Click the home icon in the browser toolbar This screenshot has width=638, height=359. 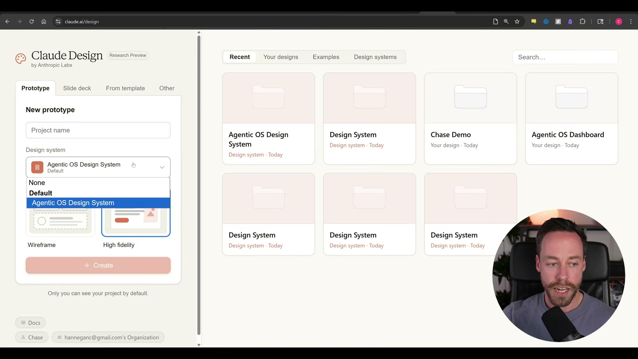[x=44, y=21]
